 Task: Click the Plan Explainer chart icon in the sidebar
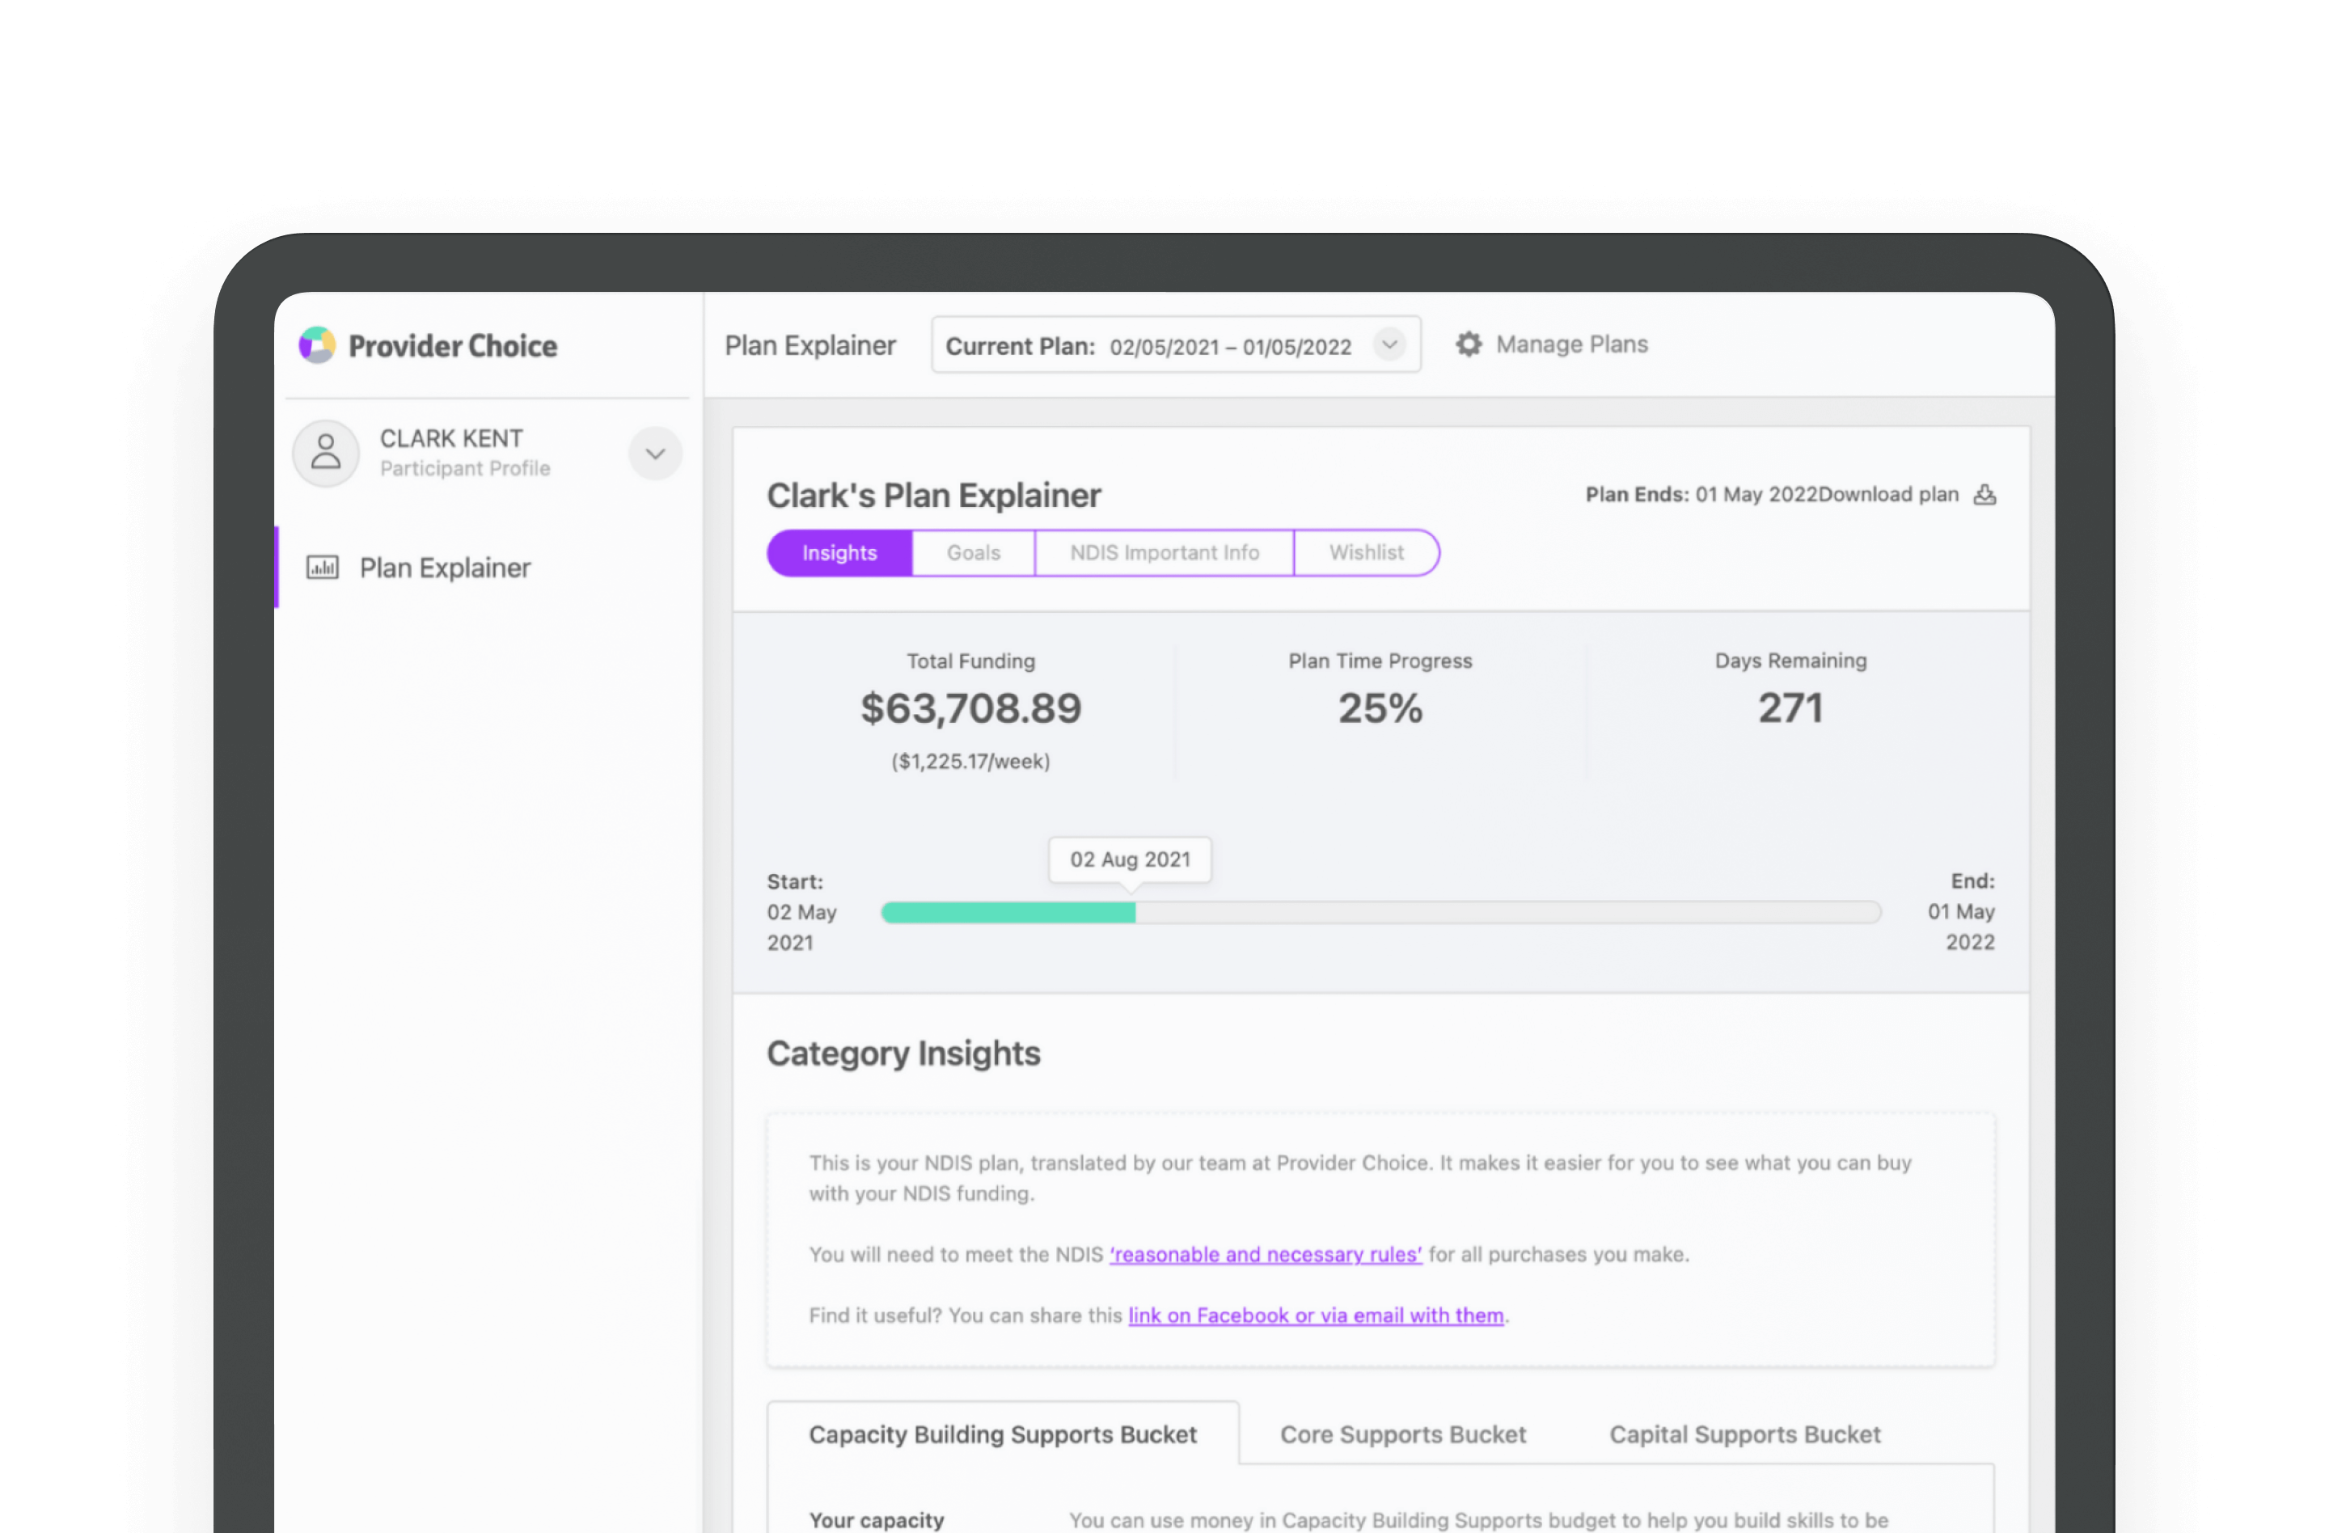click(323, 568)
